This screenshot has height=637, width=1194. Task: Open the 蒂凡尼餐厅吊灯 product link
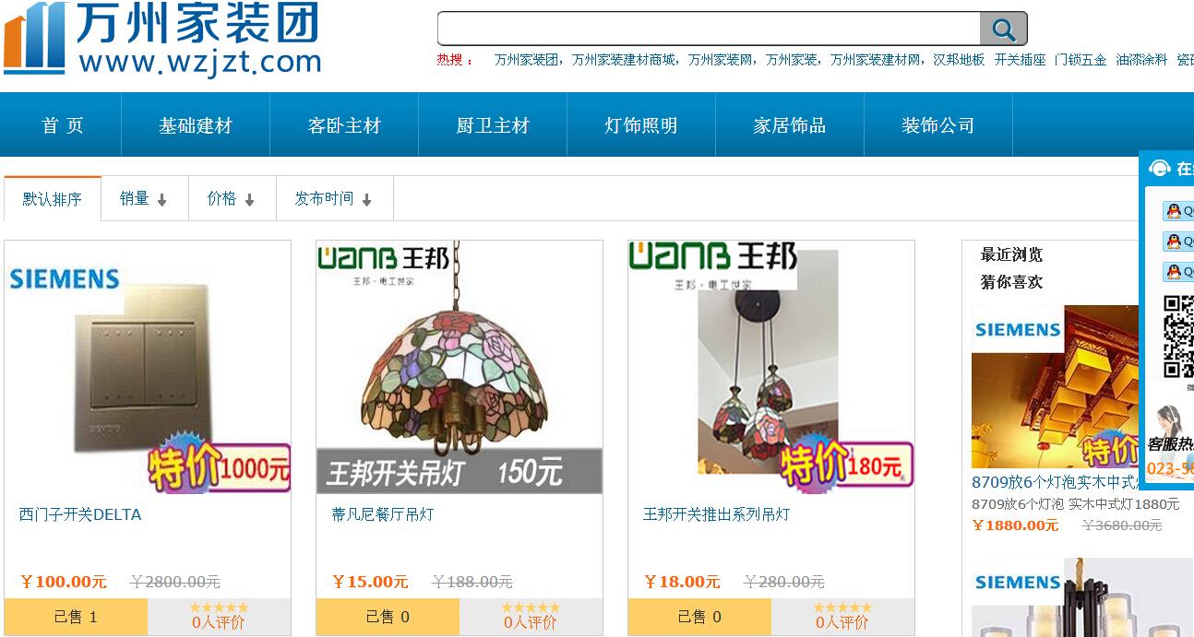383,514
